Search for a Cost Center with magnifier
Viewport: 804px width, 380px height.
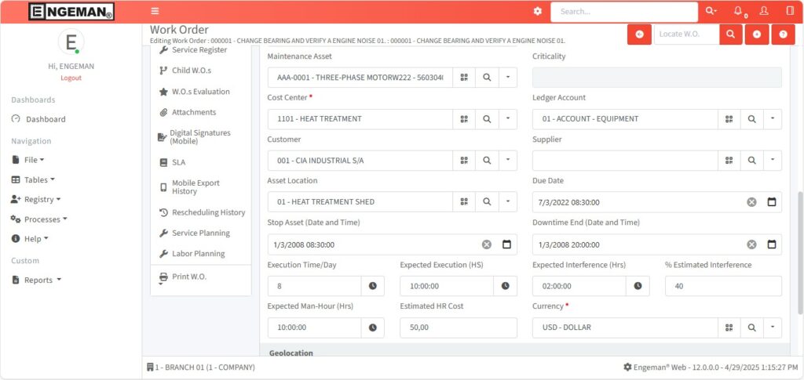(x=487, y=119)
